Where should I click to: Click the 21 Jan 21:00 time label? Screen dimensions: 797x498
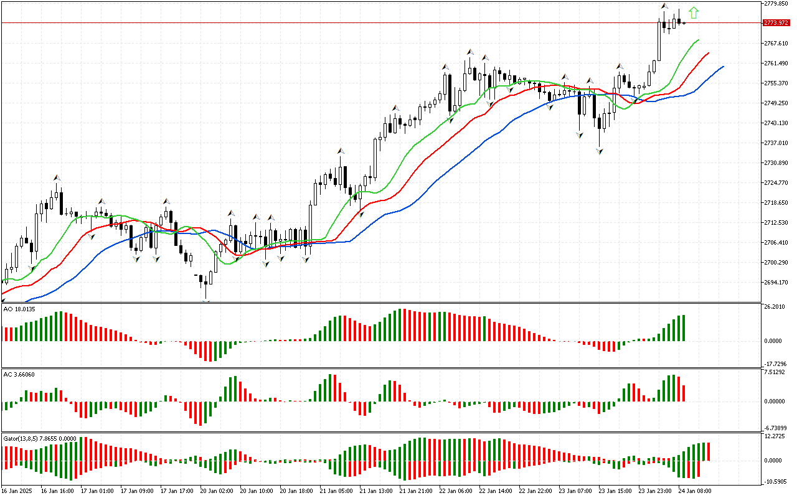coord(416,491)
